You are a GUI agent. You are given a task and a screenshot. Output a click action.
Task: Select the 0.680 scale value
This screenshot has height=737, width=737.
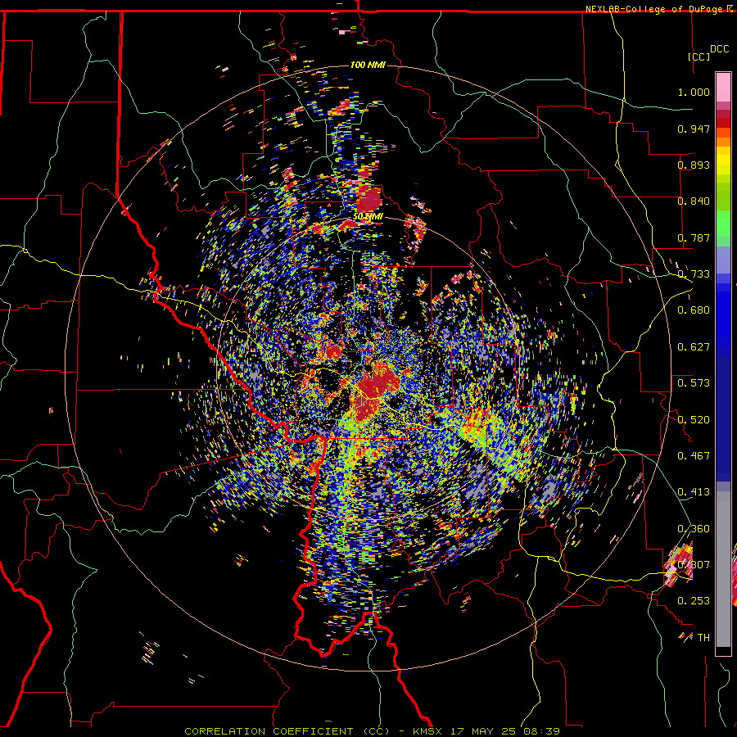(x=694, y=310)
